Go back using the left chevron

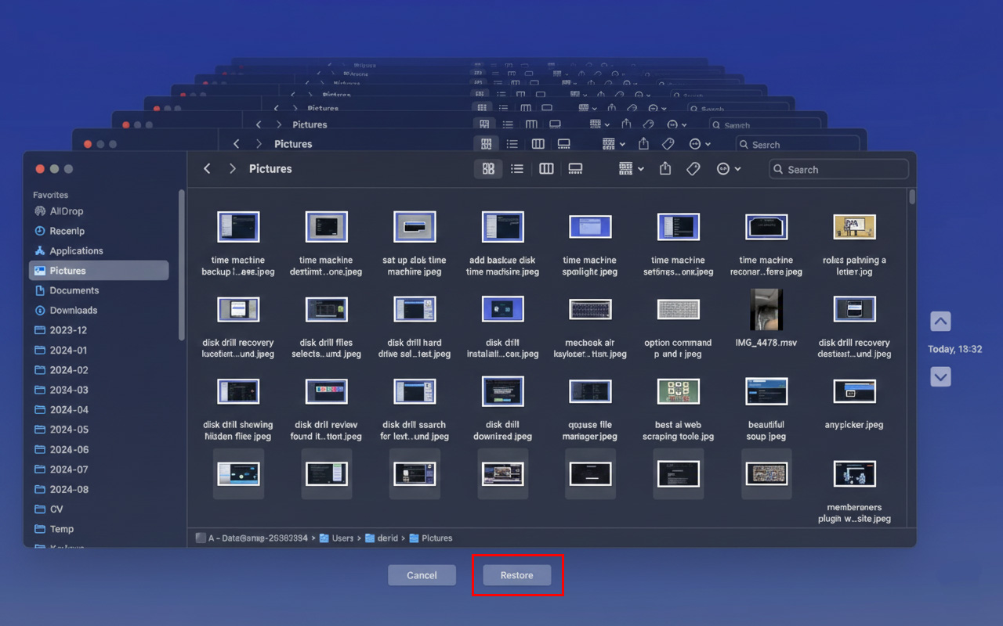tap(207, 169)
